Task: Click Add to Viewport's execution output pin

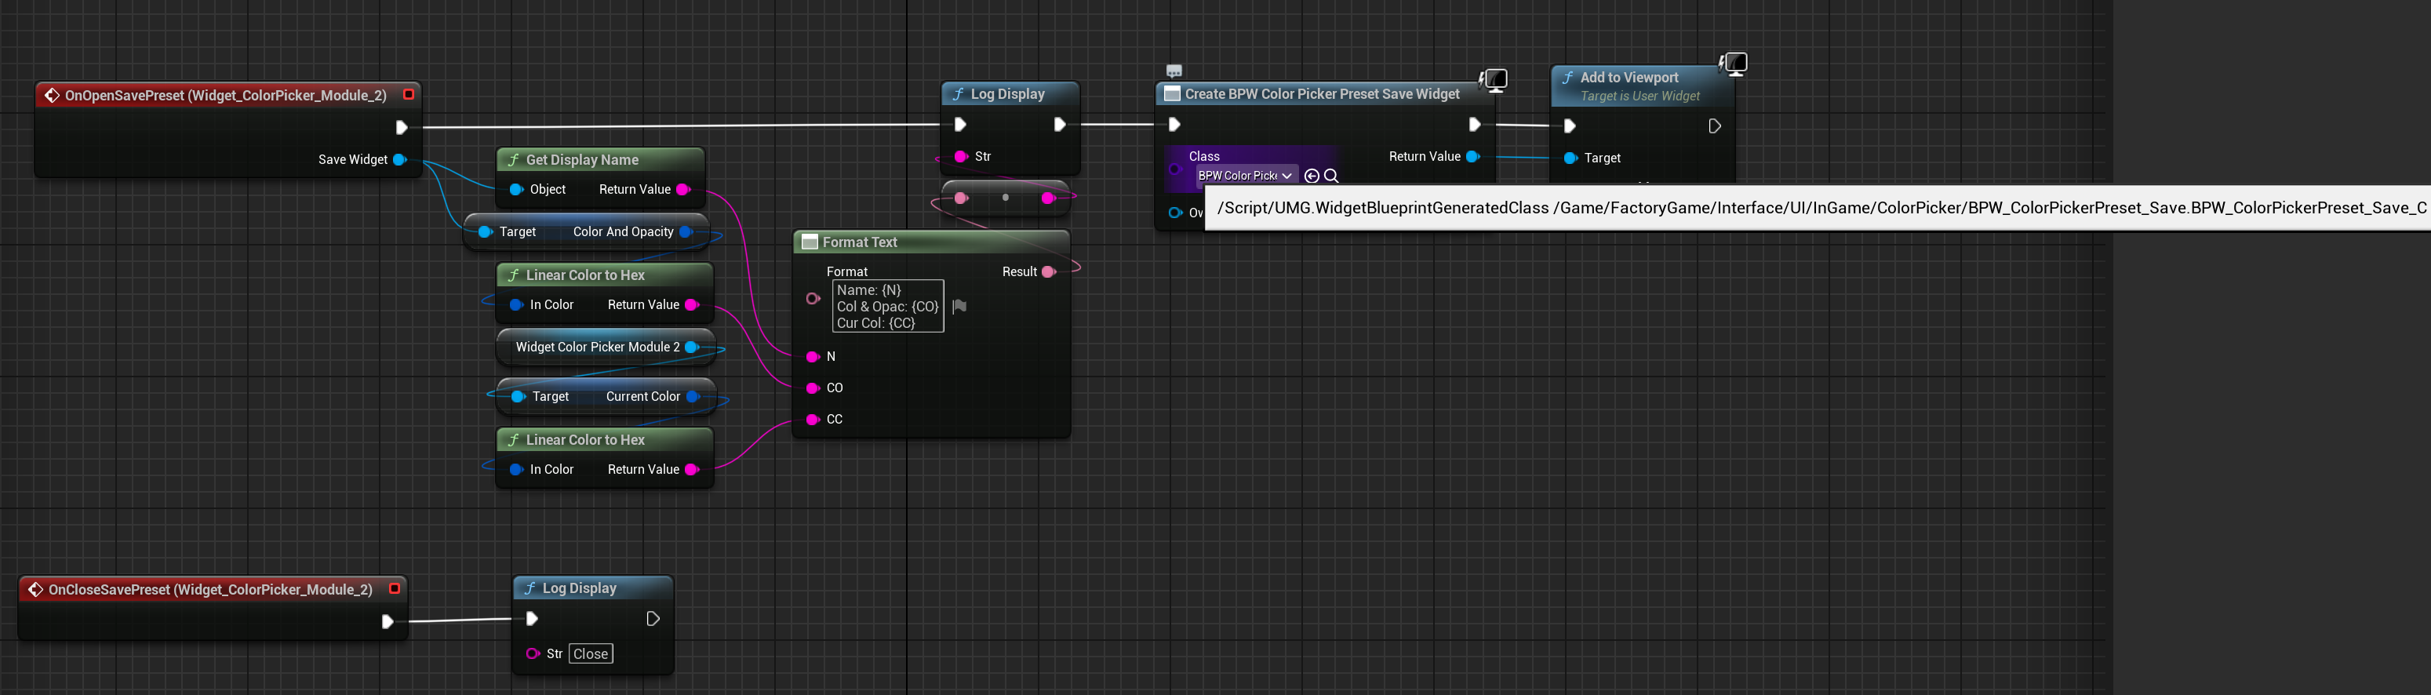Action: point(1715,126)
